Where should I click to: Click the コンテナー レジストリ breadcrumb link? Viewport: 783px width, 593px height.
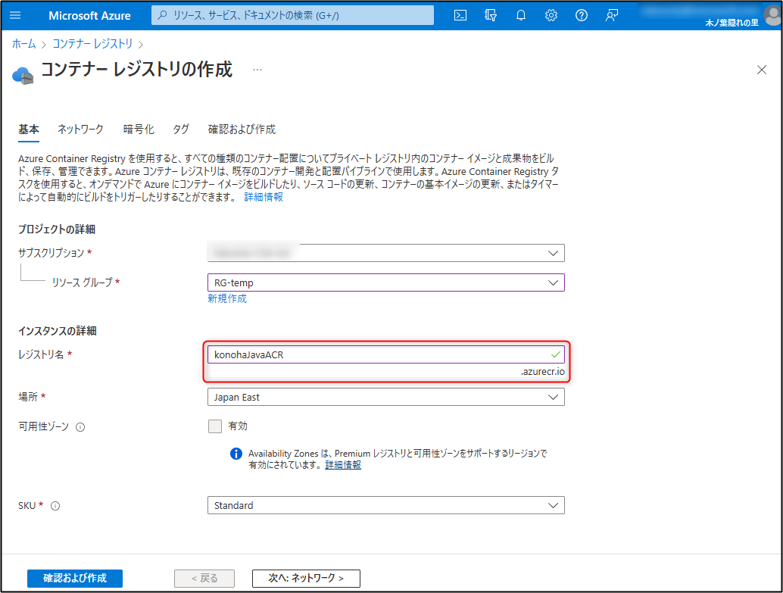click(x=92, y=44)
